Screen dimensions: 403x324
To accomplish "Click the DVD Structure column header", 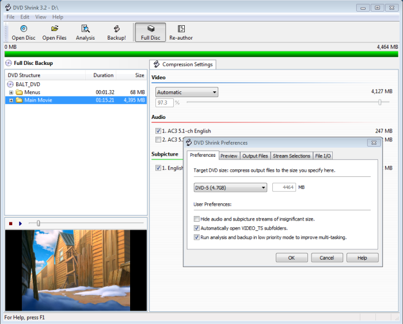I will point(45,75).
